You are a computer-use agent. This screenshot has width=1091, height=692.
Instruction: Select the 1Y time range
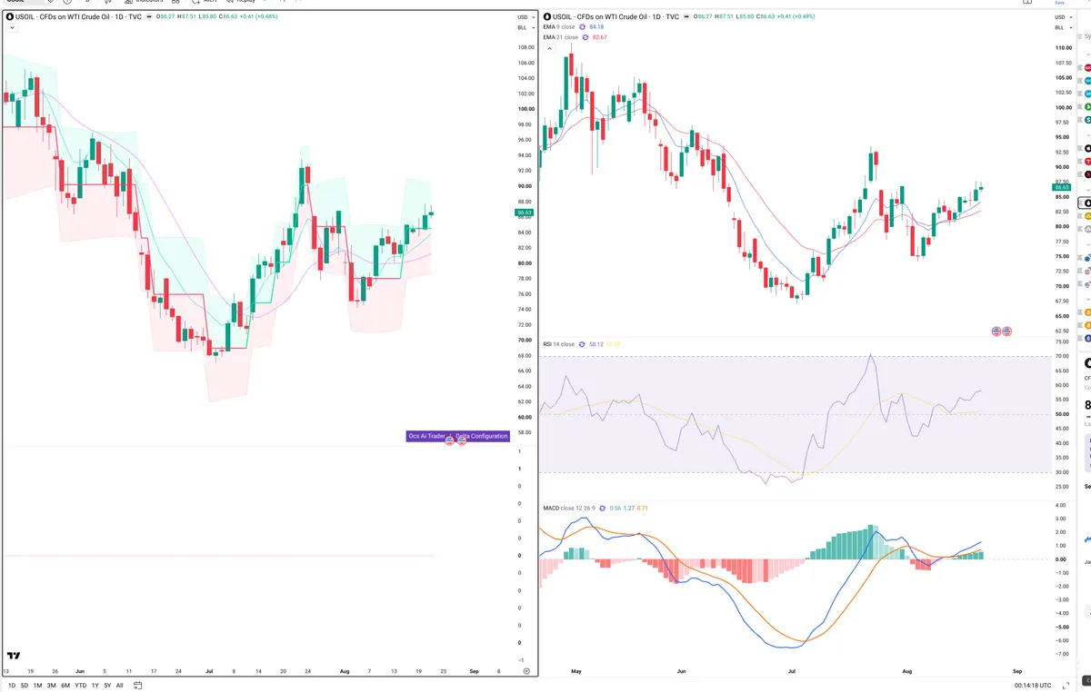click(95, 685)
